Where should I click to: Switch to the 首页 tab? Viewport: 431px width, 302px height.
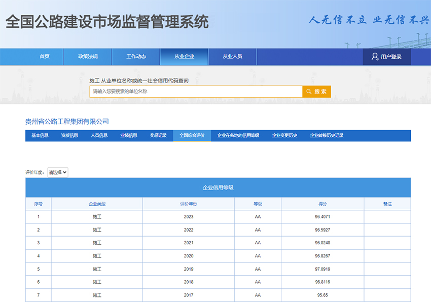[45, 56]
